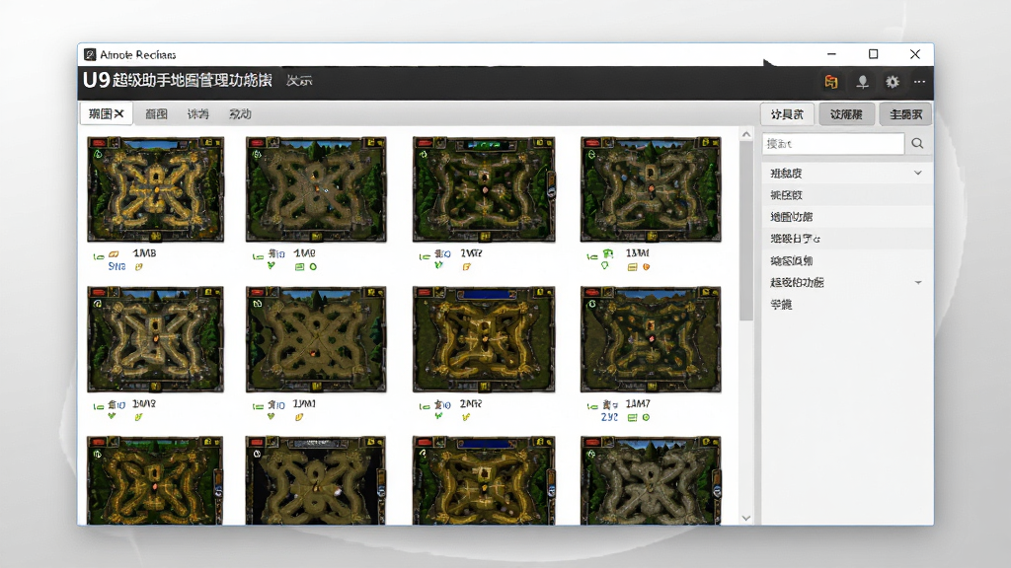
Task: Click the yellow check icon under the first second-row map
Action: [x=138, y=417]
